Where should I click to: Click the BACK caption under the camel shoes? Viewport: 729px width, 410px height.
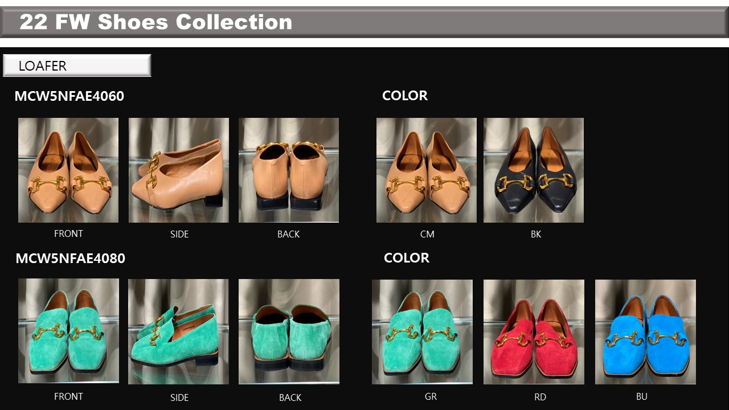tap(288, 234)
